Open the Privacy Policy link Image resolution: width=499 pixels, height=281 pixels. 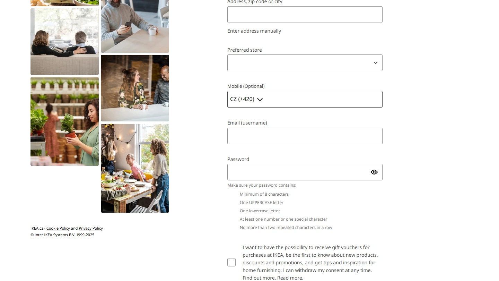[91, 228]
